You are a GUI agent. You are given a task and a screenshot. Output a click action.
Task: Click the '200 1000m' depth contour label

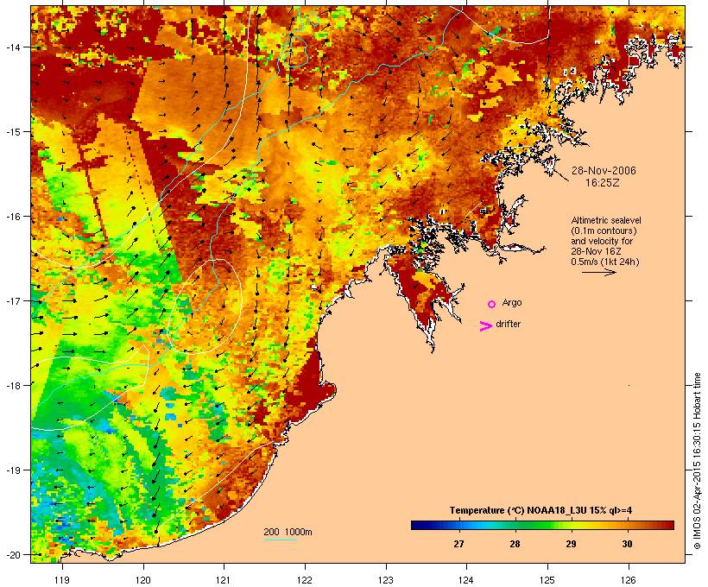[288, 532]
